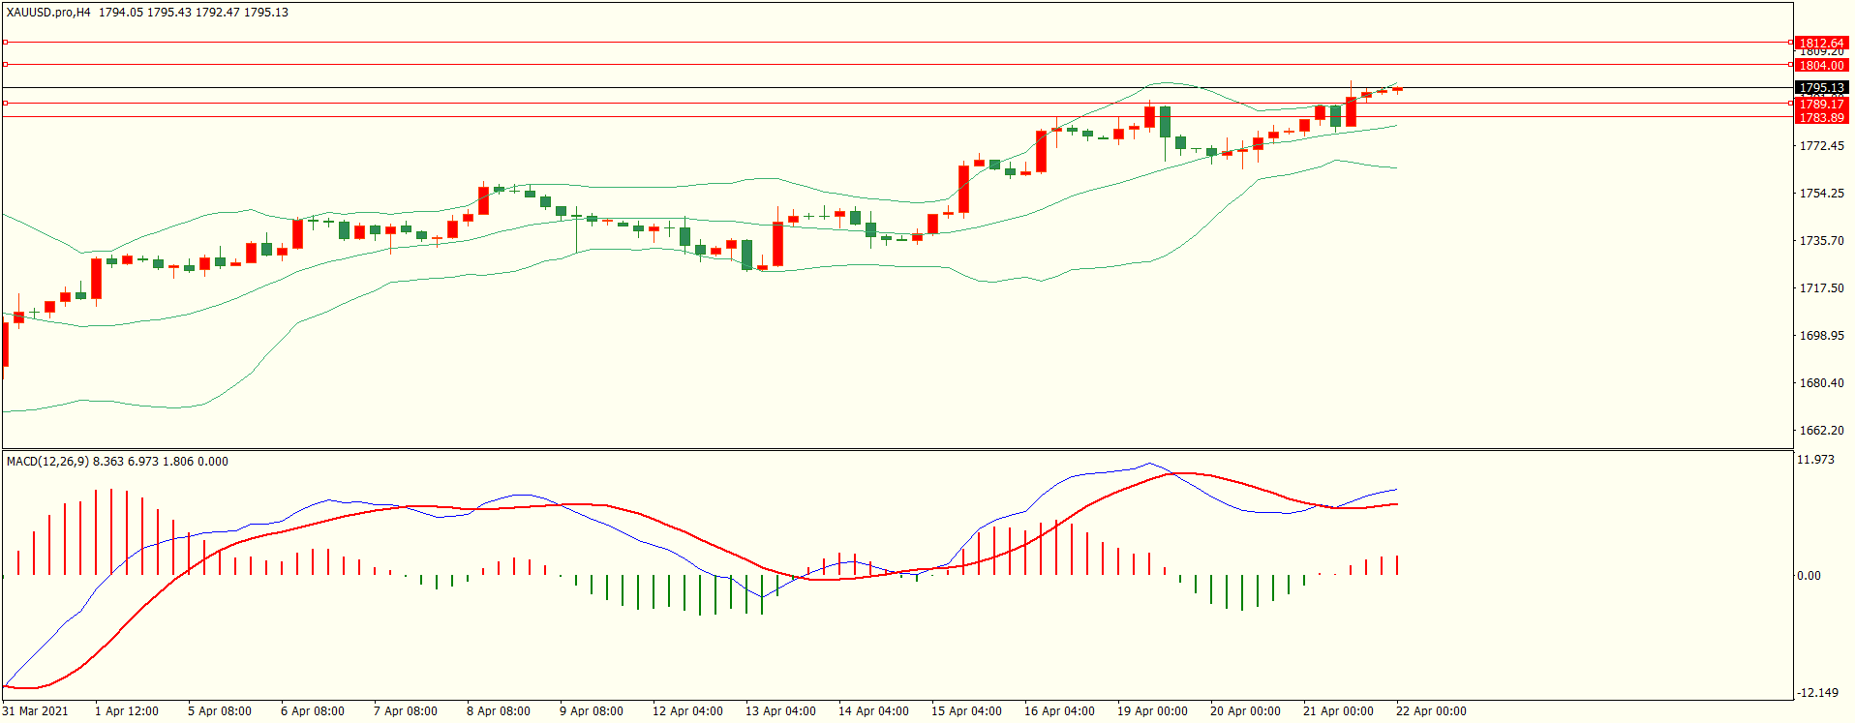Select left anchor handle of 1789.17 line
The image size is (1855, 723).
tap(5, 103)
